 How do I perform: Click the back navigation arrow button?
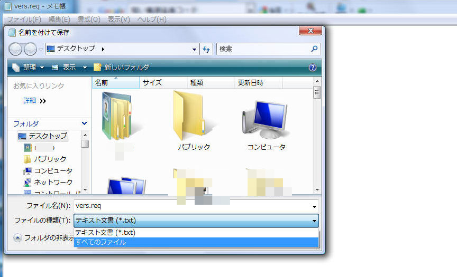15,49
